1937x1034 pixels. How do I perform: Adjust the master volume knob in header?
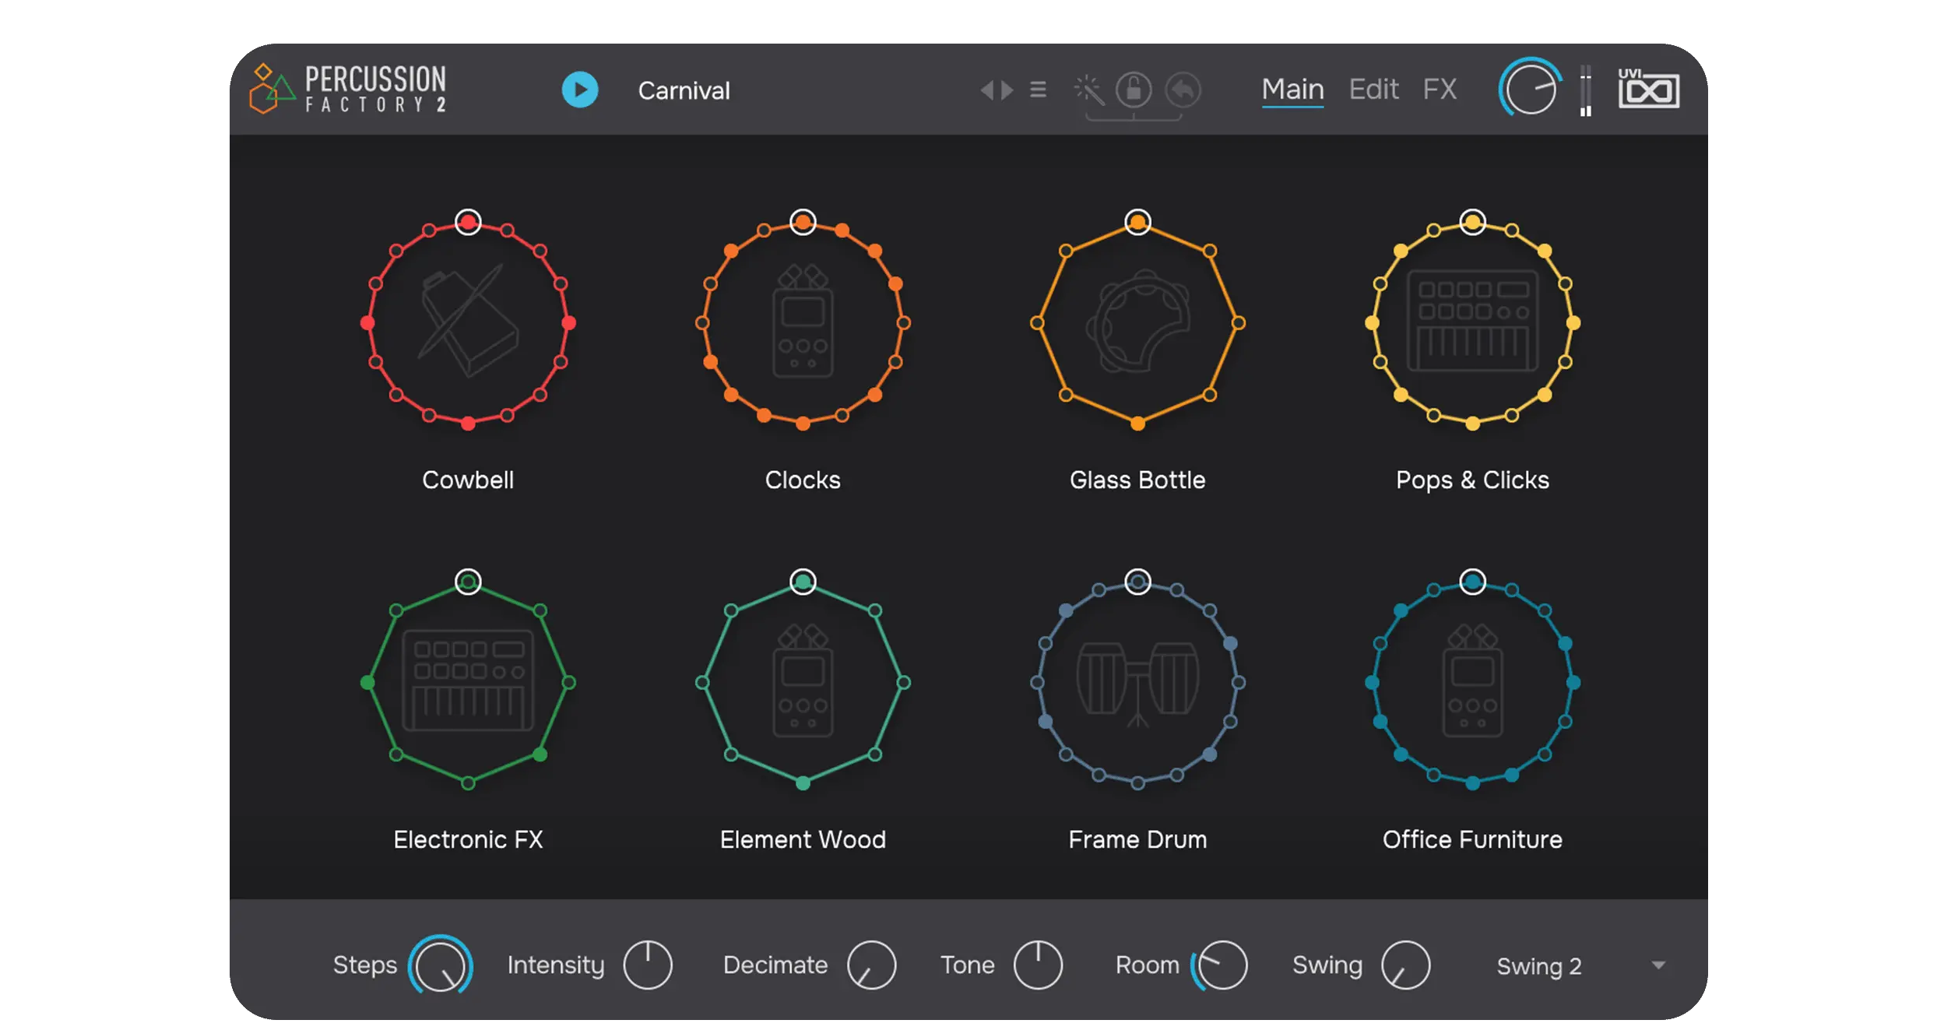point(1530,89)
